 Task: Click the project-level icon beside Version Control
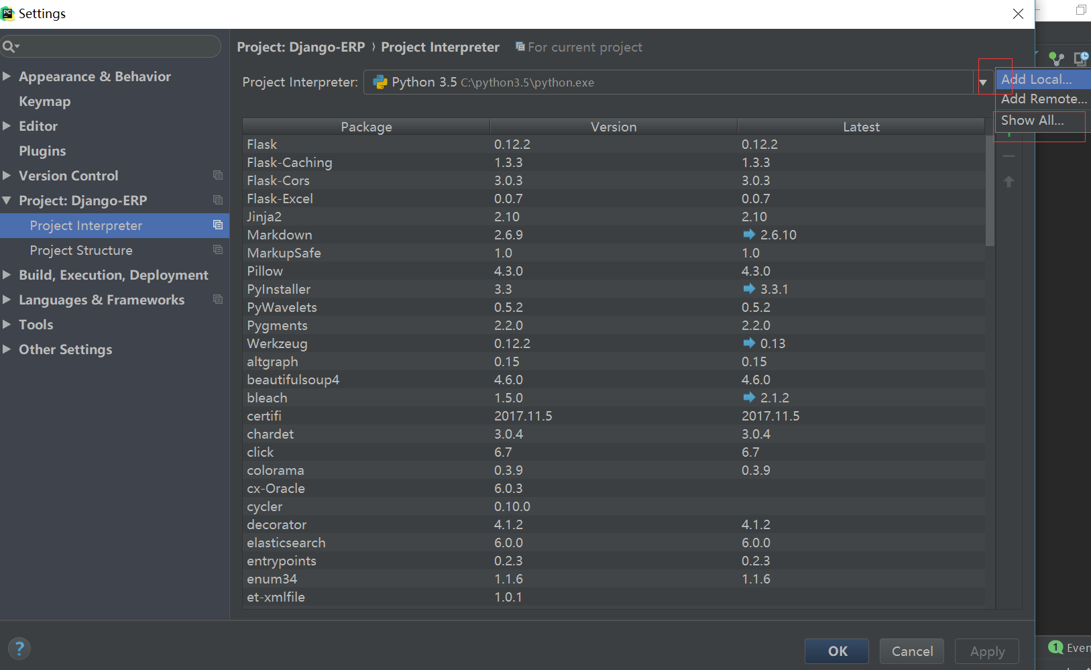[218, 176]
